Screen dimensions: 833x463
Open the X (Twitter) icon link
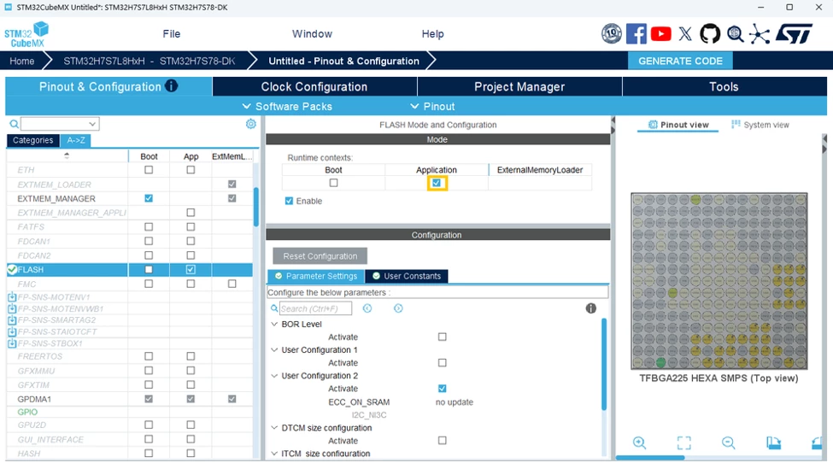(685, 33)
